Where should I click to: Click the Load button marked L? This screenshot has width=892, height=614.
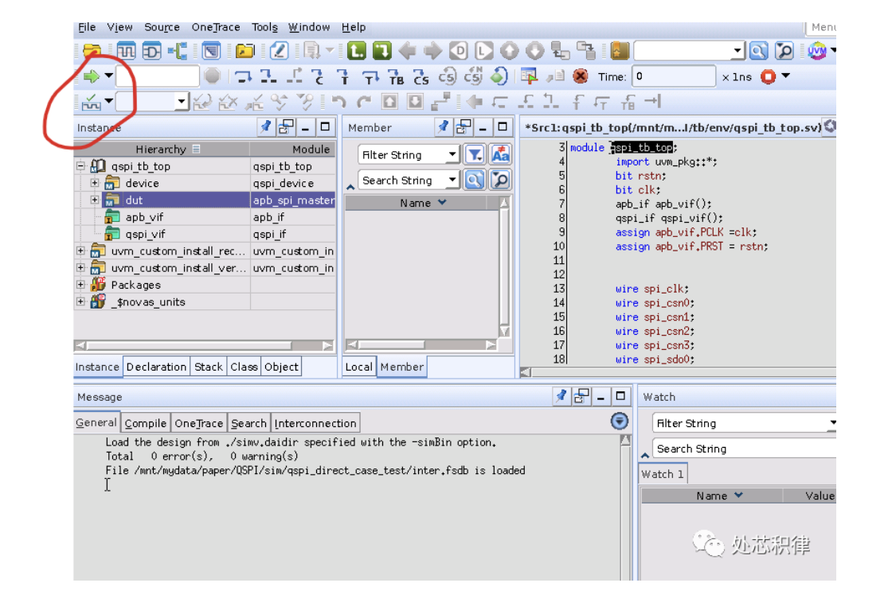click(356, 51)
